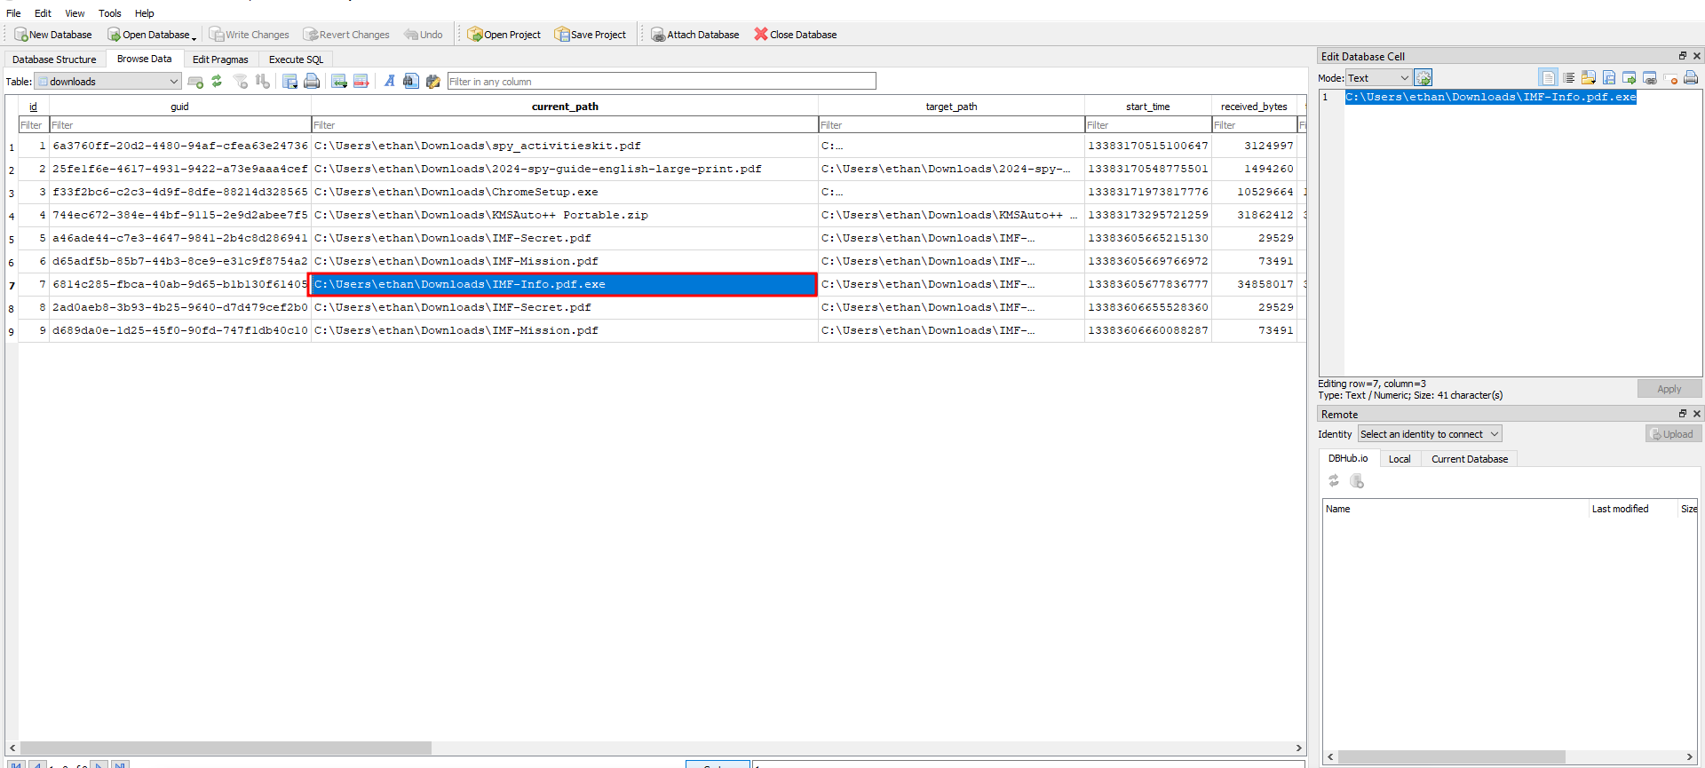
Task: Expand the Mode dropdown set to Text
Action: click(1377, 78)
